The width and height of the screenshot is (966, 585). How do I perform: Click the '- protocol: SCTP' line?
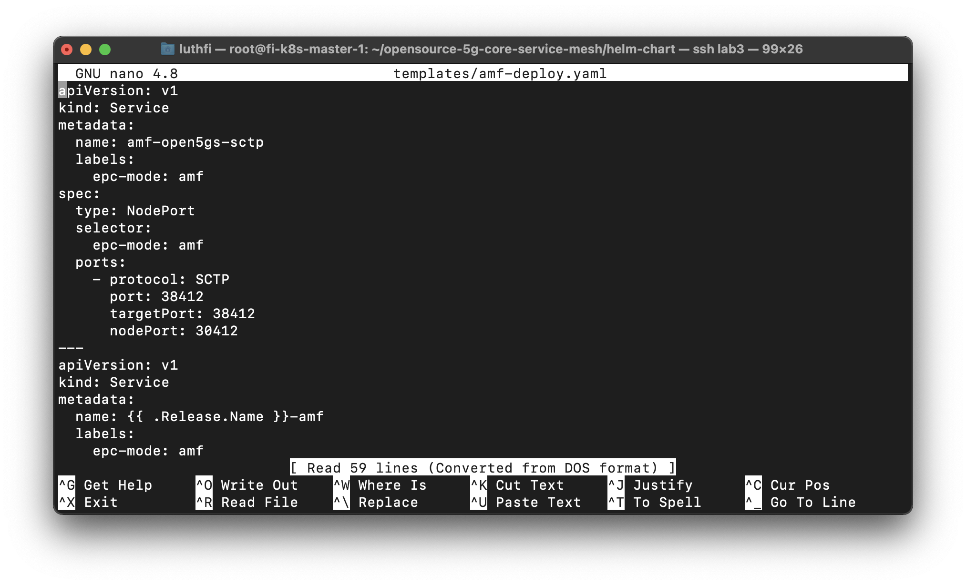click(161, 279)
